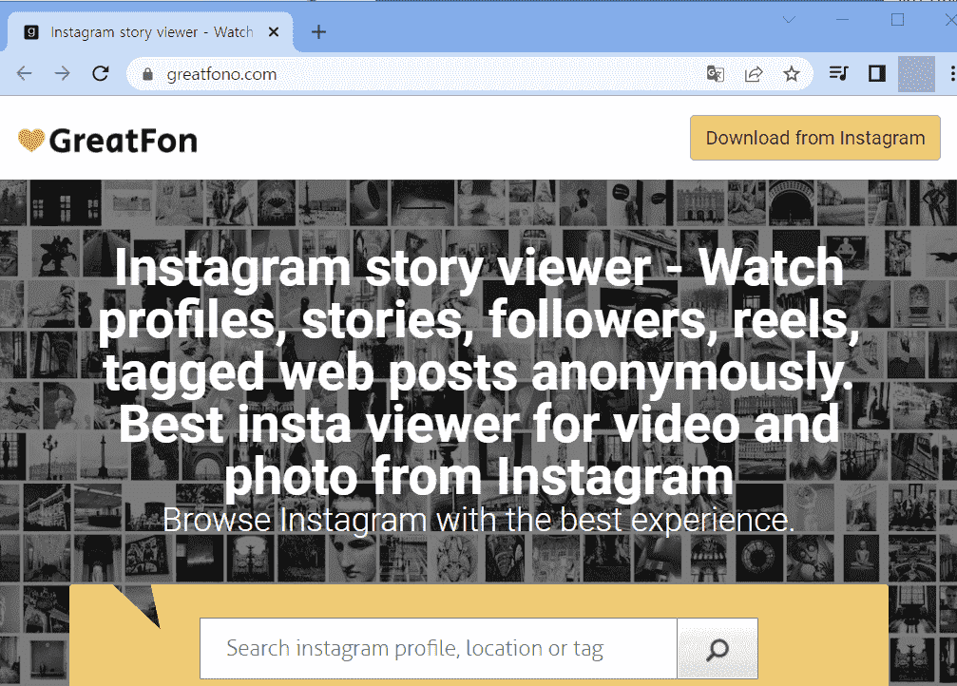This screenshot has height=686, width=957.
Task: Click the Download from Instagram button
Action: coord(814,138)
